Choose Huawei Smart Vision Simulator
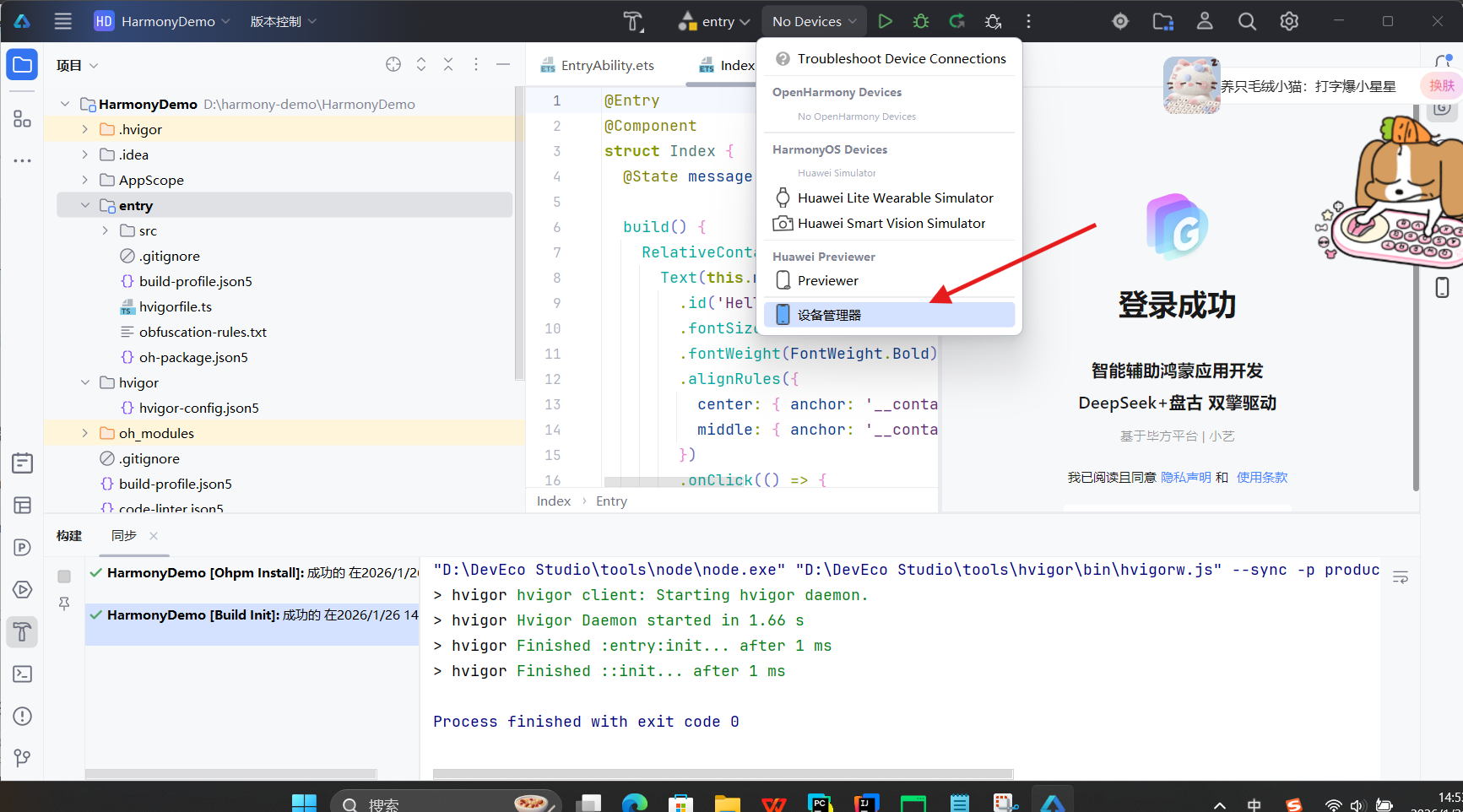 click(x=890, y=223)
